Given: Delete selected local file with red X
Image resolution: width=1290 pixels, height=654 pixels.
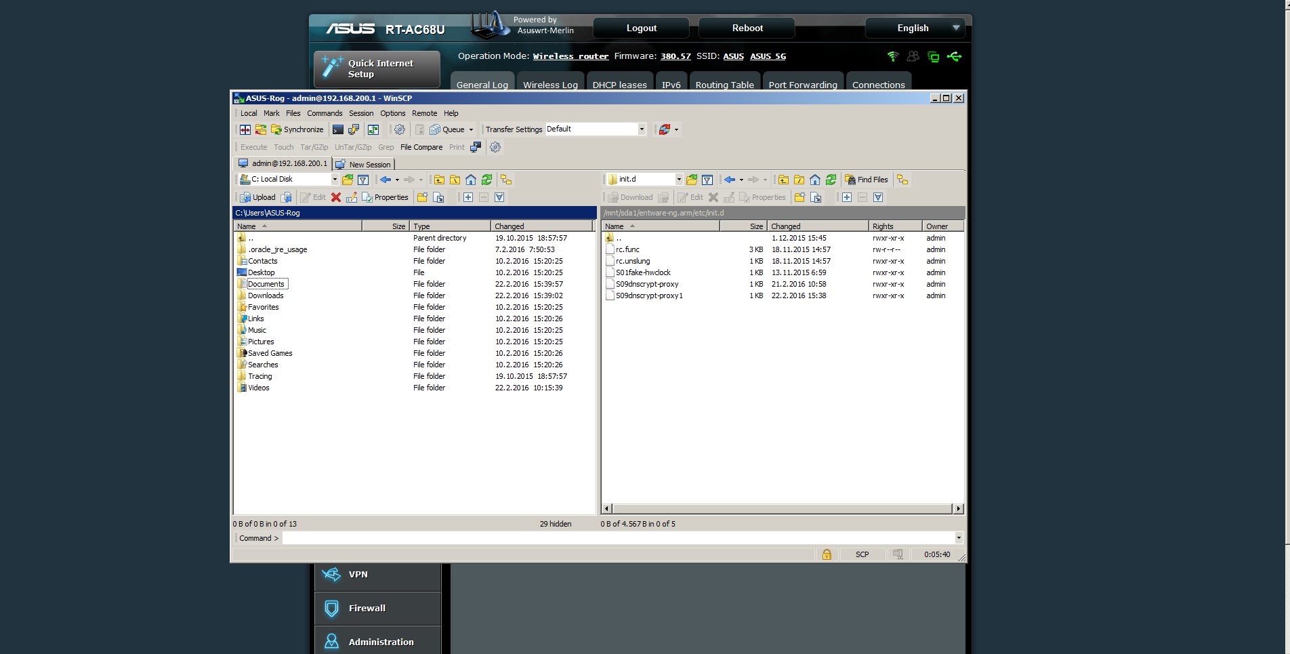Looking at the screenshot, I should coord(336,197).
